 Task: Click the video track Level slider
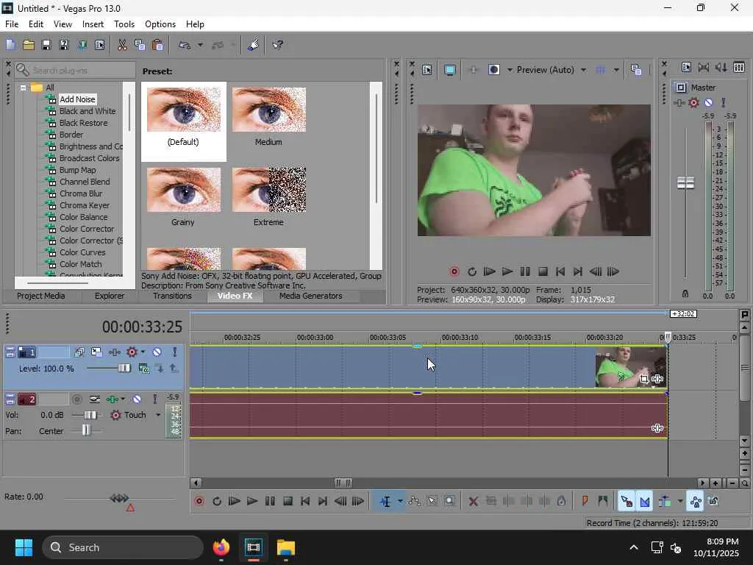click(124, 368)
